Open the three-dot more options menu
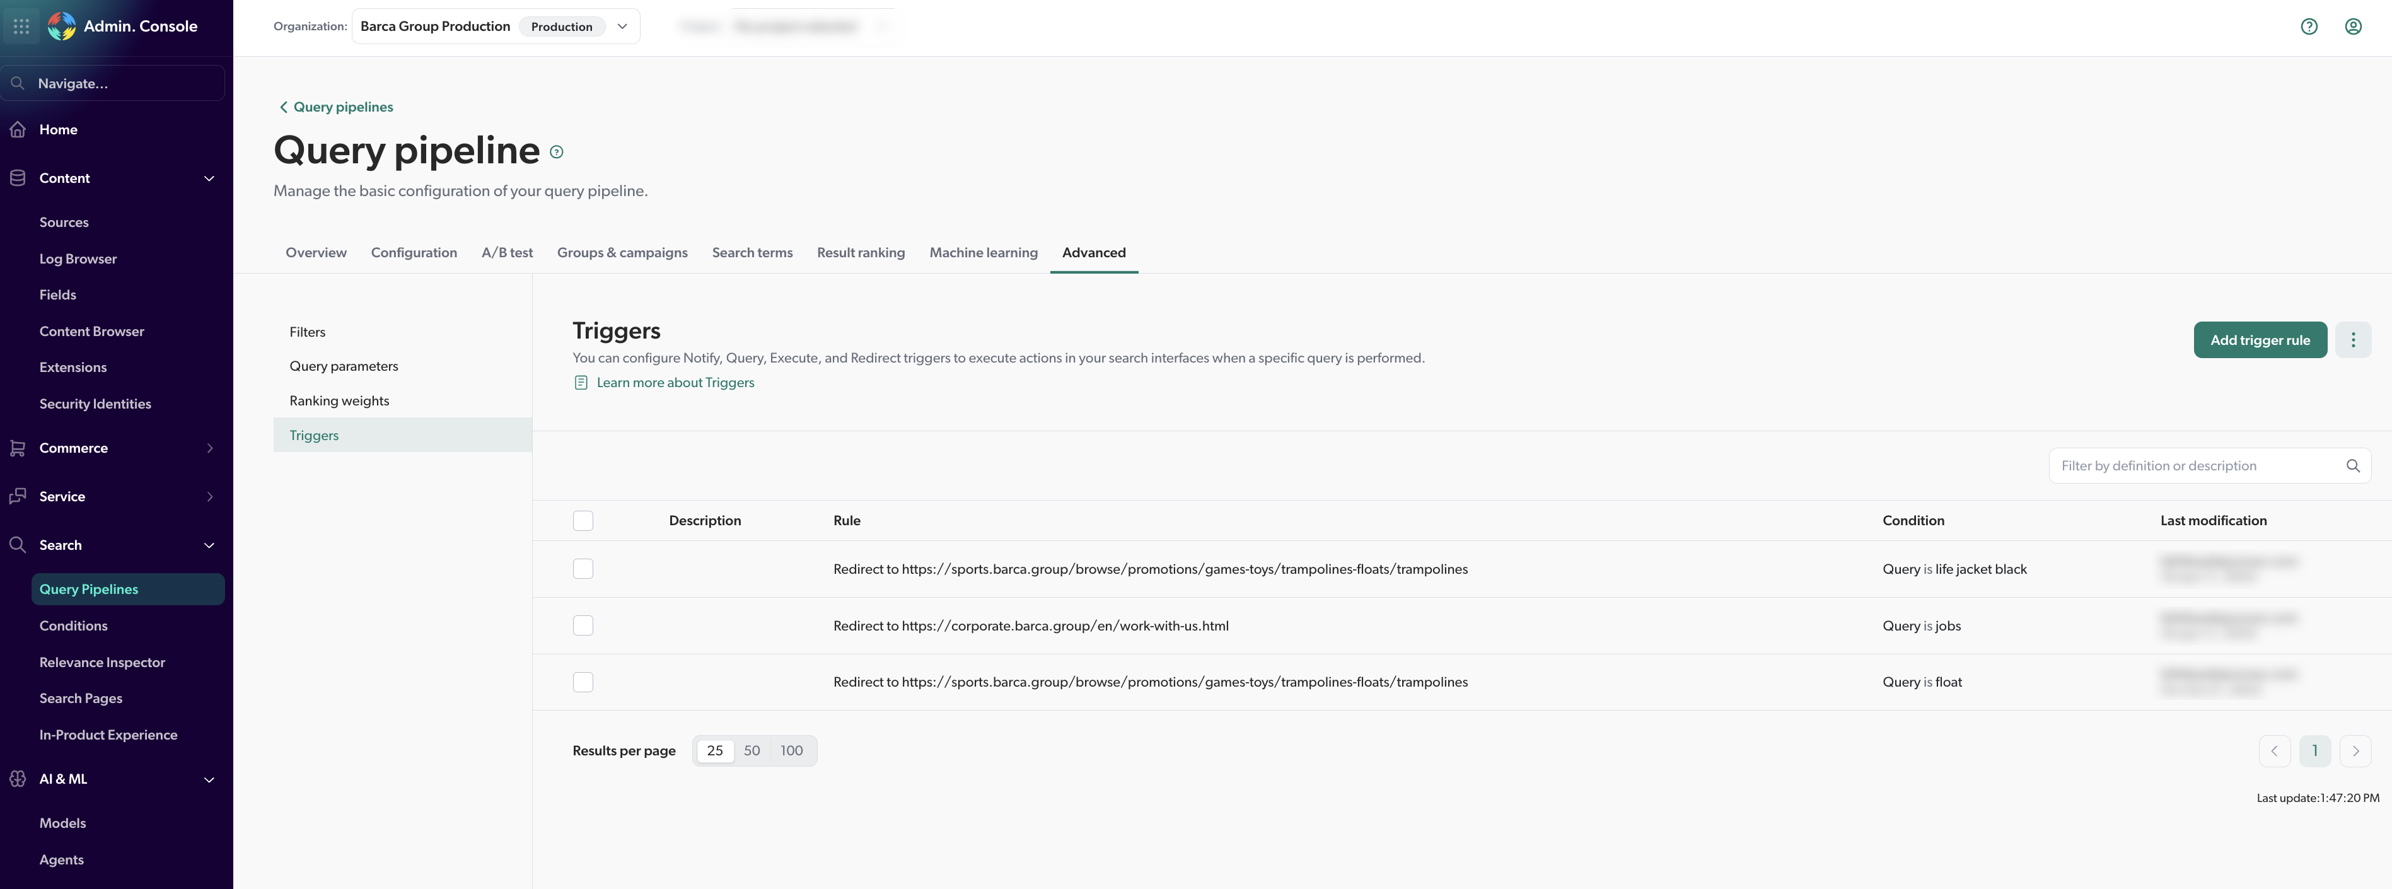2392x889 pixels. 2352,340
